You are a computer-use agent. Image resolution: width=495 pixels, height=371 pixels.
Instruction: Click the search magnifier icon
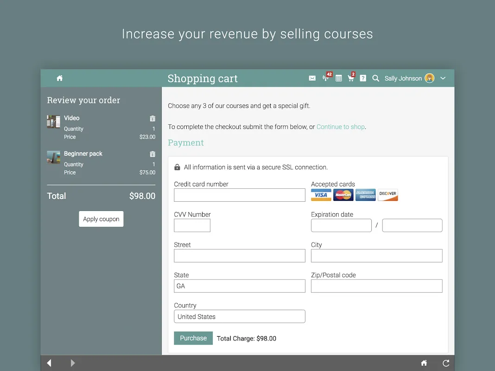click(x=376, y=78)
